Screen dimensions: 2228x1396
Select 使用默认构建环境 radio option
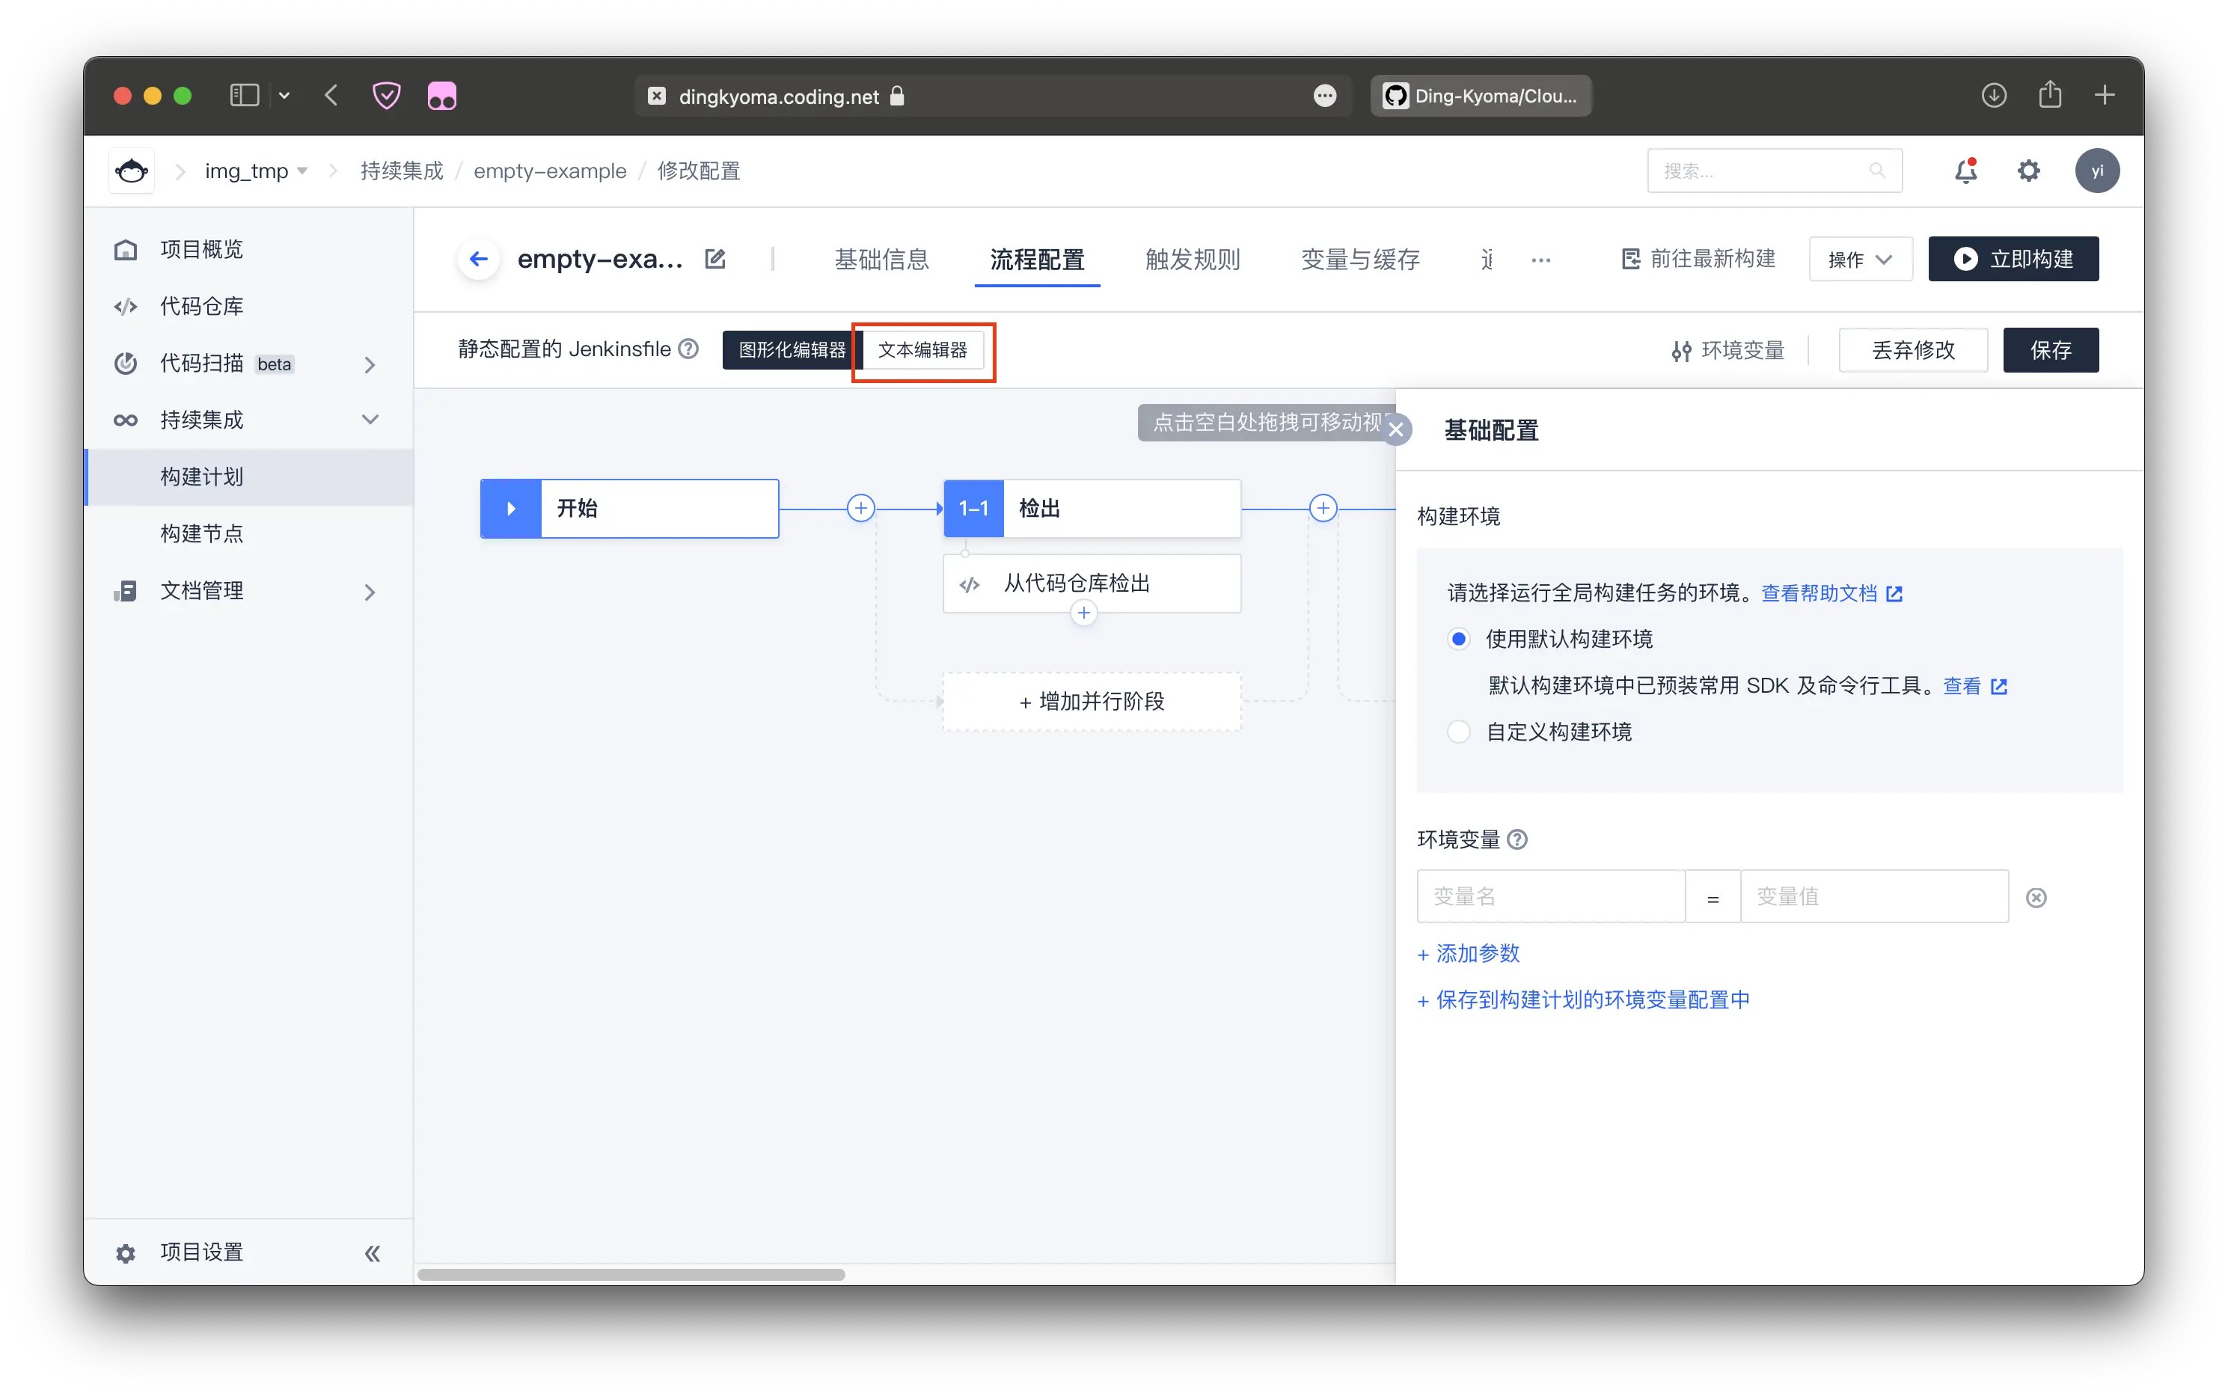click(1459, 639)
